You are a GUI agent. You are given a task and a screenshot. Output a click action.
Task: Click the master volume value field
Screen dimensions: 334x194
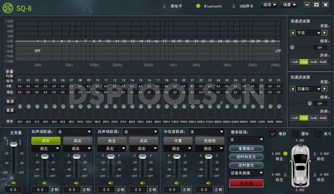(13, 189)
